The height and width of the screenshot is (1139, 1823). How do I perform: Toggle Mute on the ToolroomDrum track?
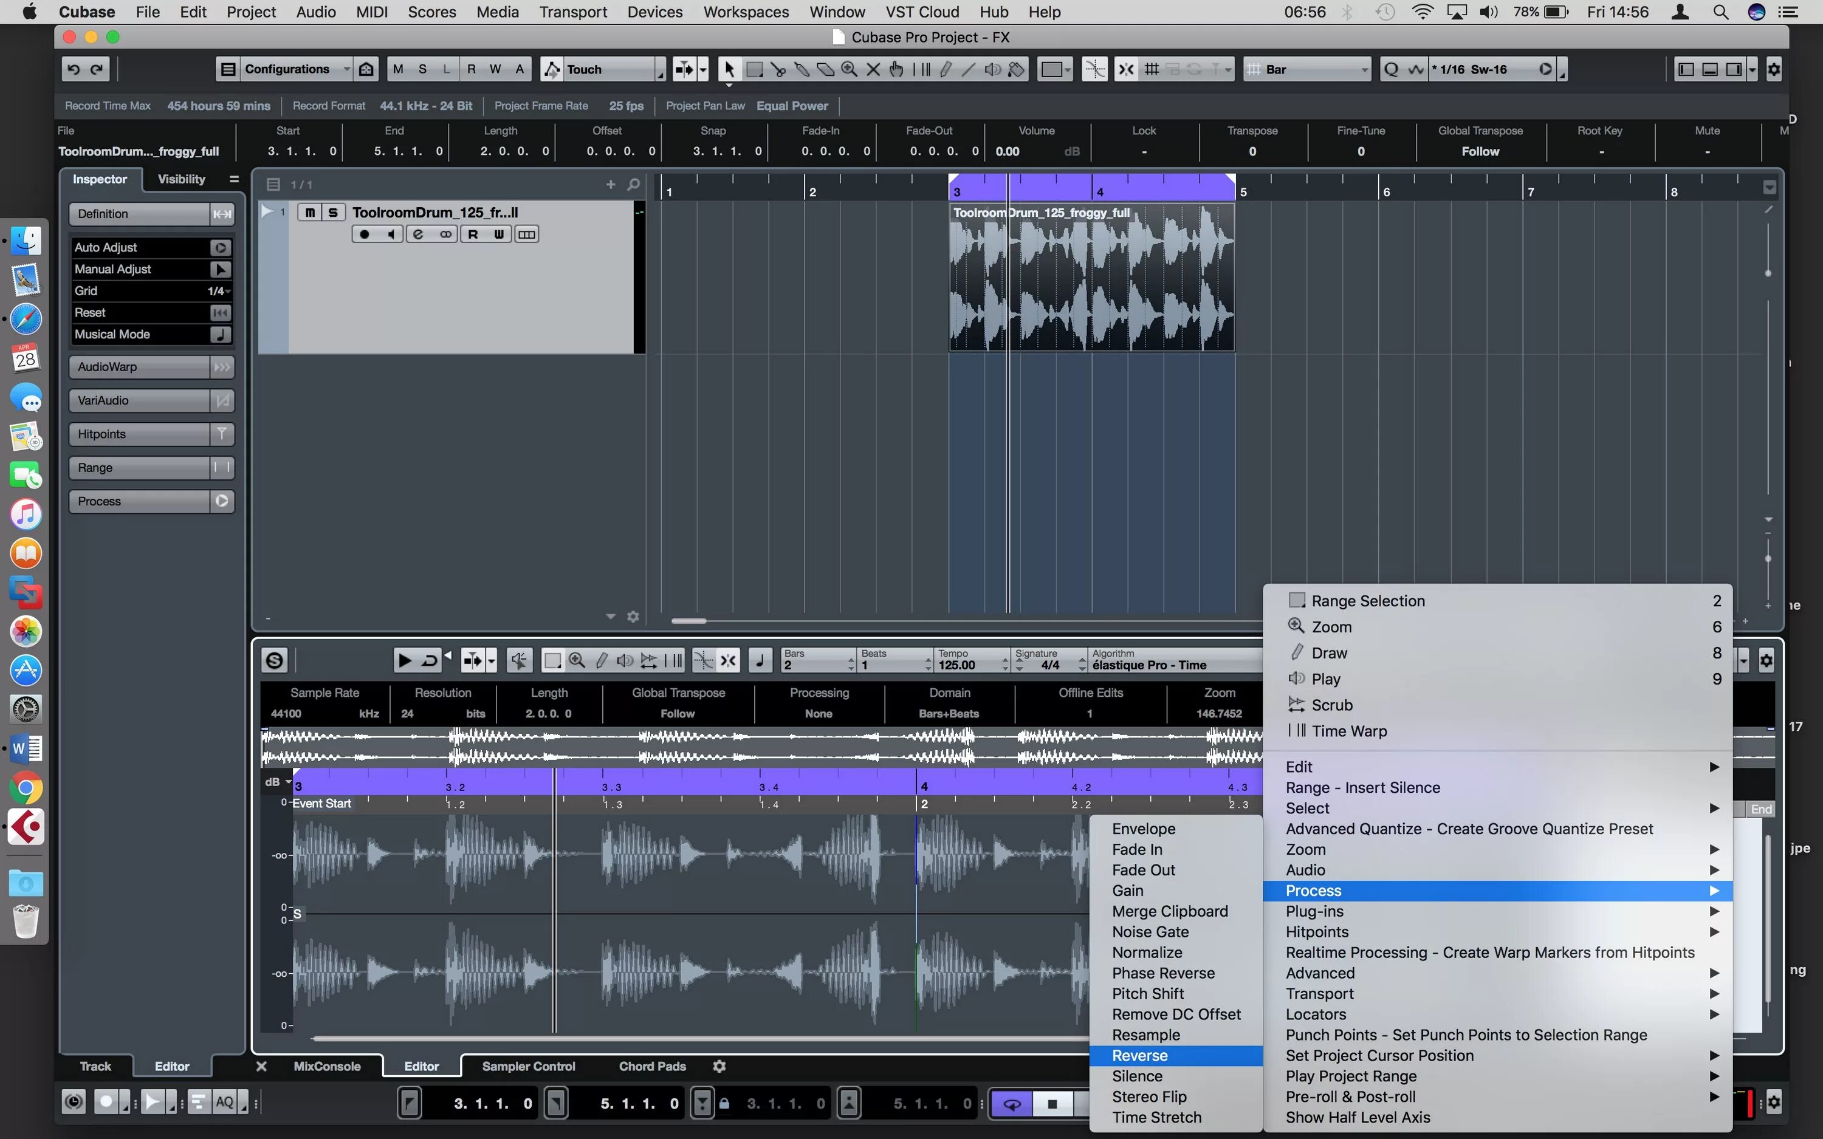click(310, 213)
